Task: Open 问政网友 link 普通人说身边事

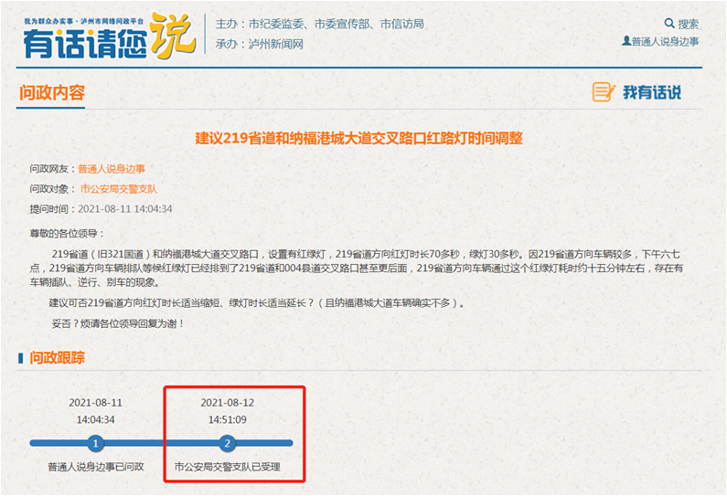Action: [x=111, y=169]
